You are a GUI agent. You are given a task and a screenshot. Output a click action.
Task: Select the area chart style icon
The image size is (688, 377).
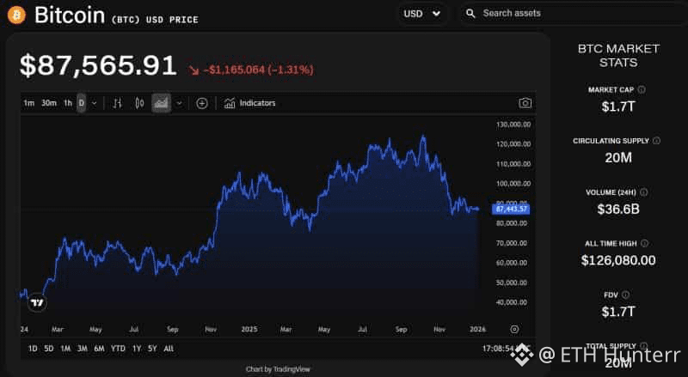click(161, 103)
